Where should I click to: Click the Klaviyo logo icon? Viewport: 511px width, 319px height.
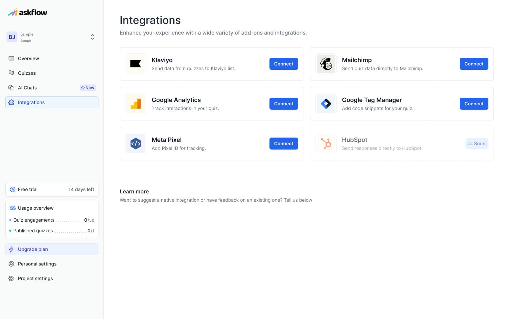(136, 64)
